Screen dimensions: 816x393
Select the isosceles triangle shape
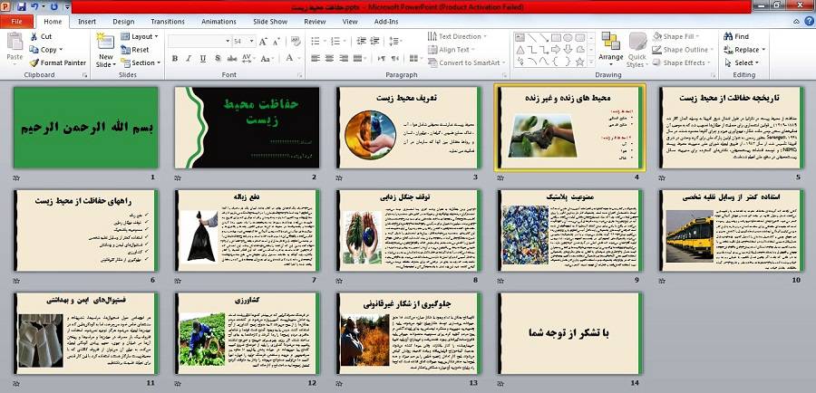click(x=520, y=50)
